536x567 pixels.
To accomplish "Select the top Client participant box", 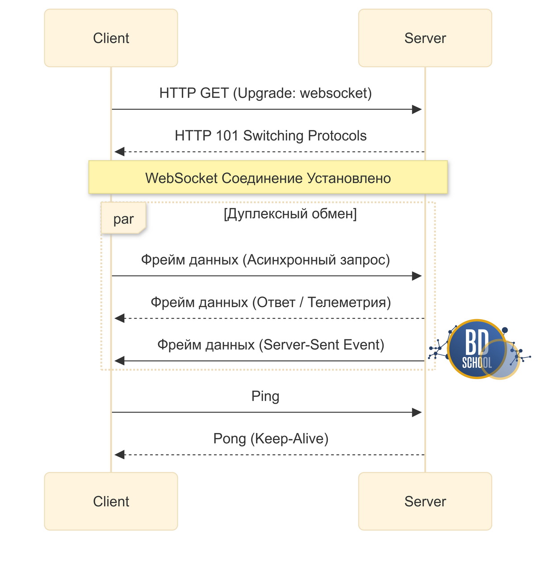I will [x=111, y=38].
